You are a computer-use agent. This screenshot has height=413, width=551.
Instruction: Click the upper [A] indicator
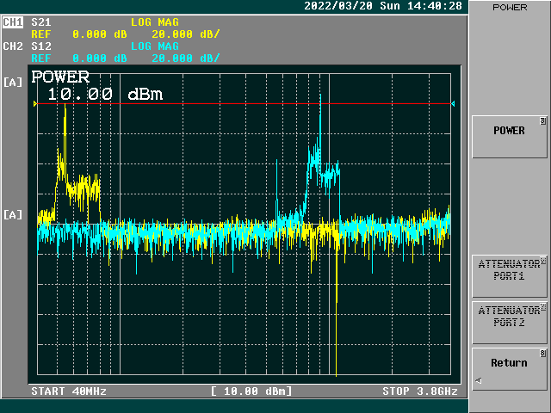pyautogui.click(x=13, y=83)
